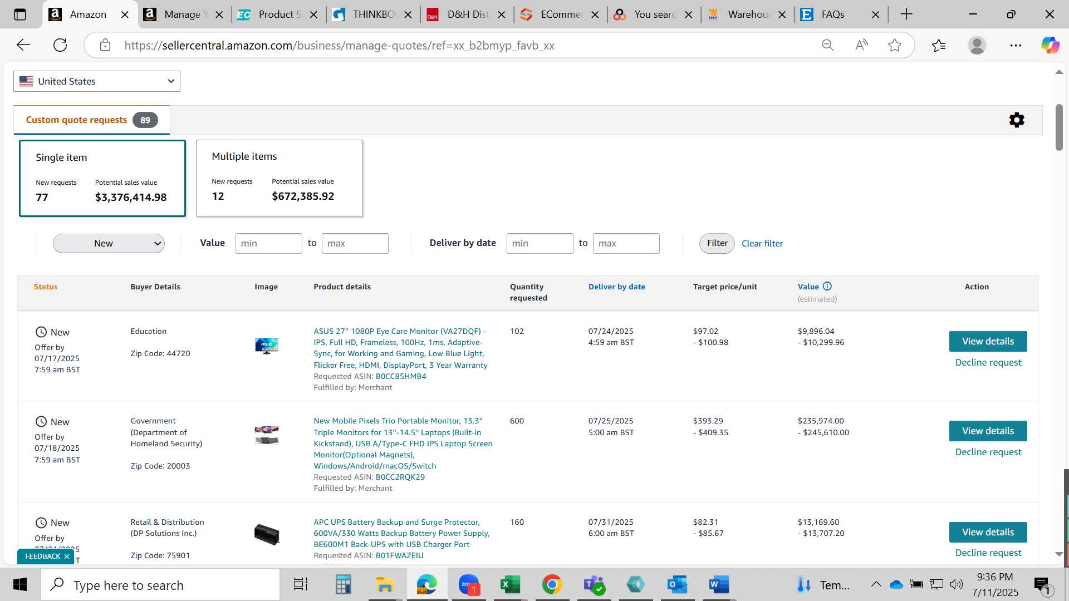Image resolution: width=1069 pixels, height=601 pixels.
Task: Select the Multiple items card
Action: pos(279,178)
